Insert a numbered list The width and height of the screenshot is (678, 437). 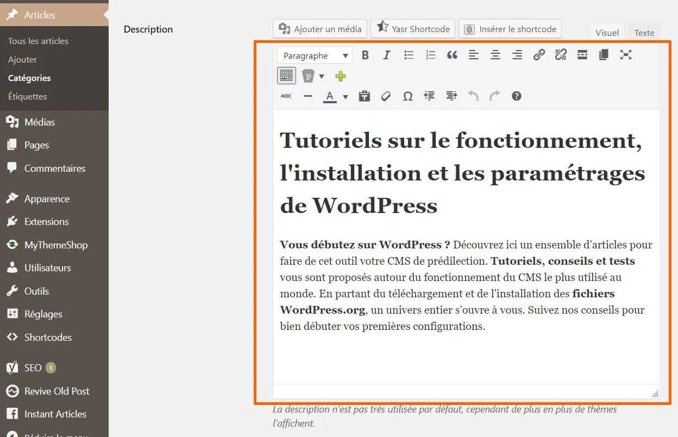click(x=430, y=55)
